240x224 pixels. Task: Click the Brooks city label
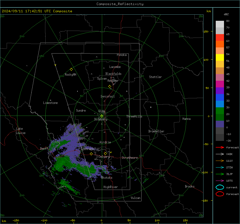tap(190, 186)
